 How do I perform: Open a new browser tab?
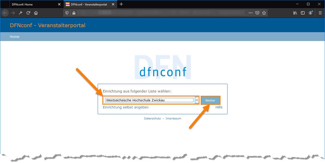point(121,4)
